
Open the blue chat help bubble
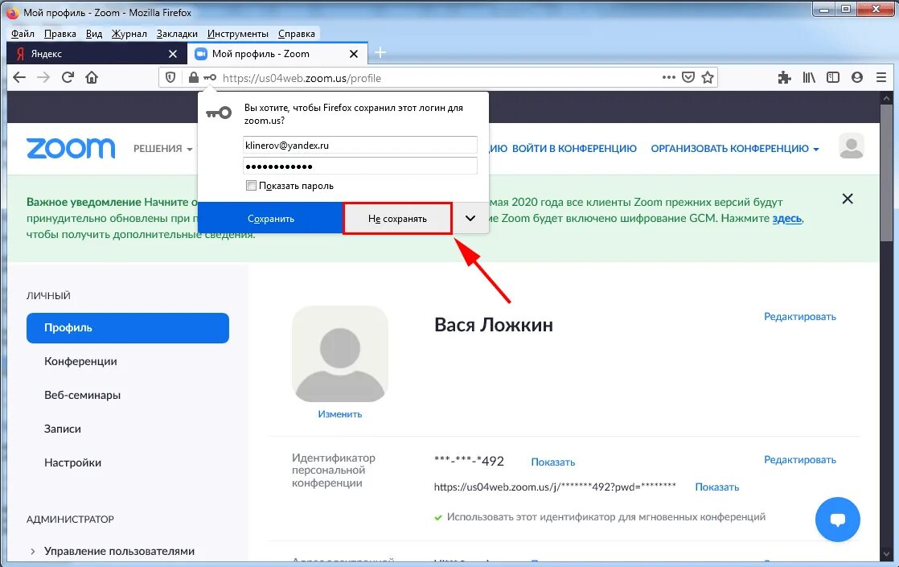click(838, 520)
